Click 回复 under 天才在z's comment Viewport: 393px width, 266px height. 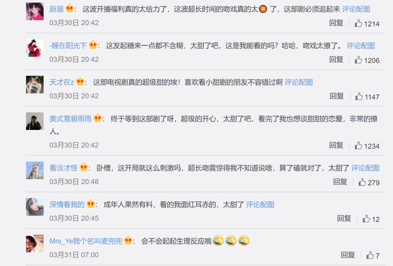pos(337,96)
